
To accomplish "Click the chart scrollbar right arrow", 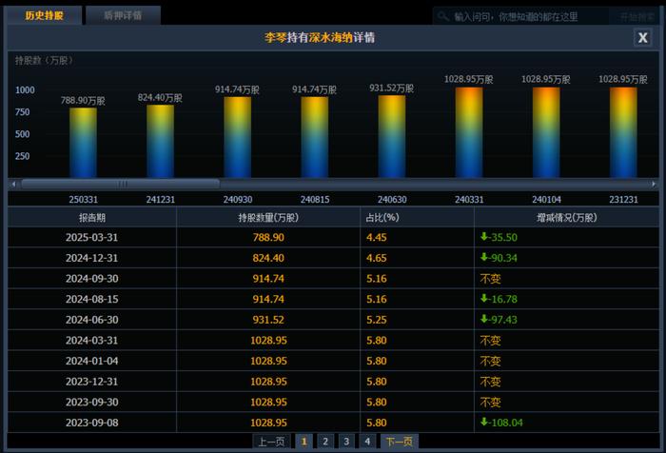I will (654, 184).
